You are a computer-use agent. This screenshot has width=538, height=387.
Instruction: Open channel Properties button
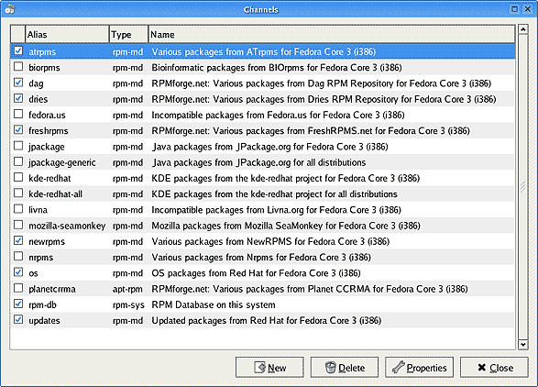[419, 368]
